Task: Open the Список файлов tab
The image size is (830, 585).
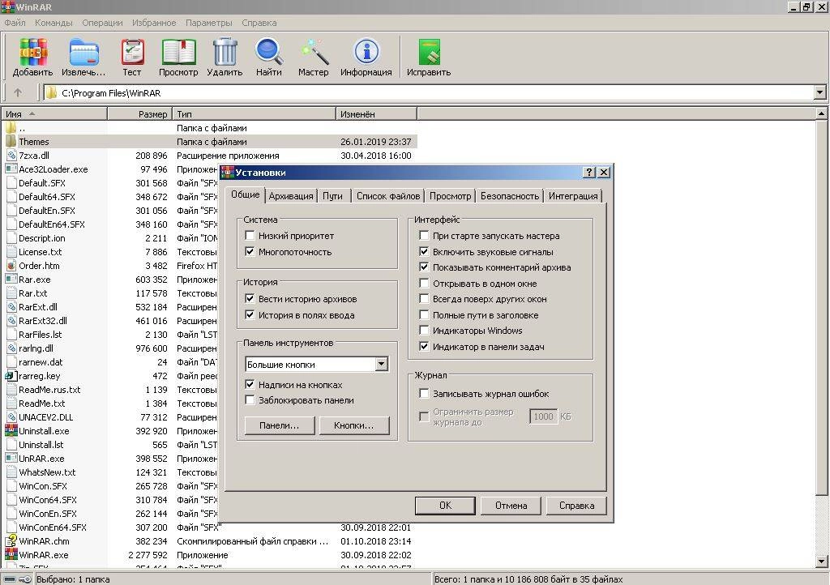Action: point(388,196)
